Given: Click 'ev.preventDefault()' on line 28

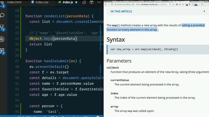Looking at the screenshot, I should tap(49, 67).
